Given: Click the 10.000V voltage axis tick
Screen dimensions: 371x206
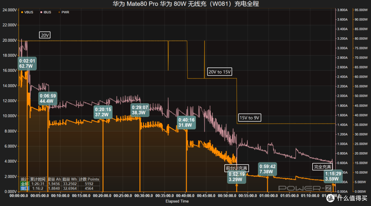Looking at the screenshot, I should pos(10,116).
